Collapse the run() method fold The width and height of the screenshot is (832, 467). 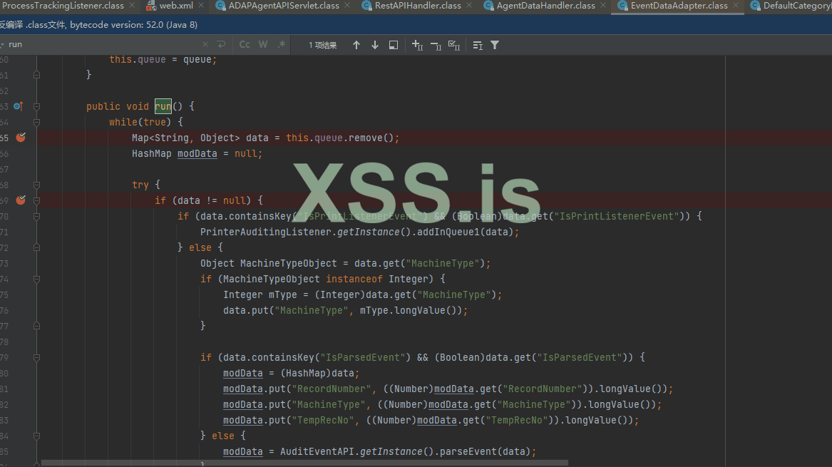36,107
